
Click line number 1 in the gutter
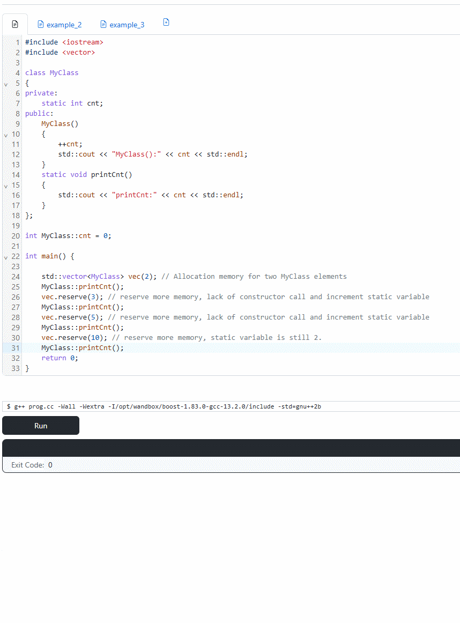point(18,42)
